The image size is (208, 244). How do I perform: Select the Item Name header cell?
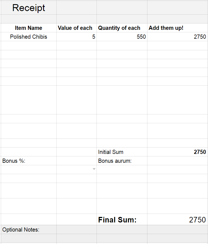click(x=29, y=28)
